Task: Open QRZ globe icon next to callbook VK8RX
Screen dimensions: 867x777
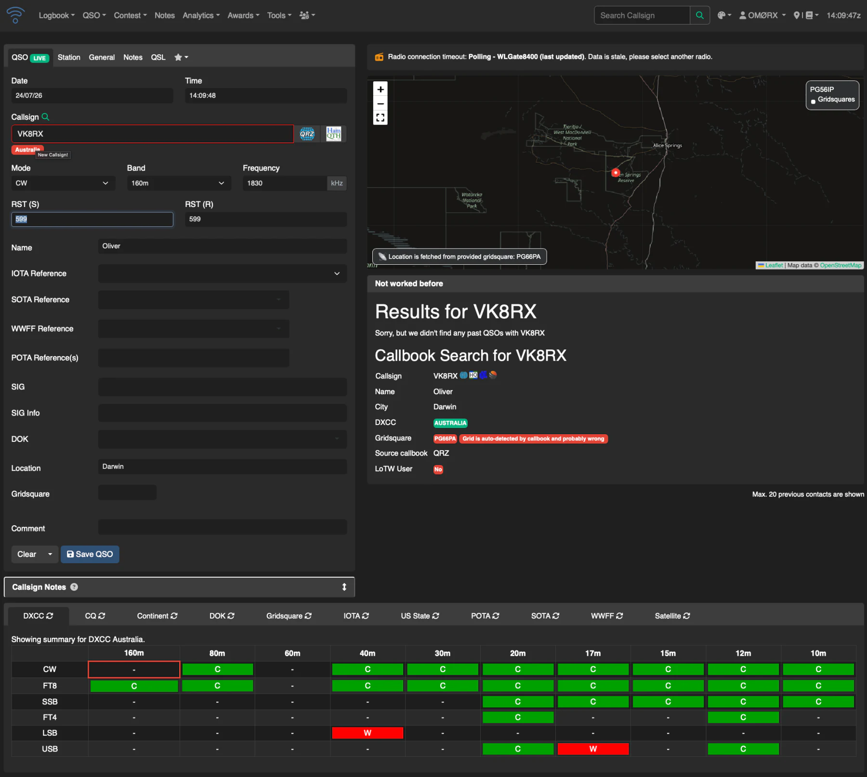Action: tap(463, 375)
